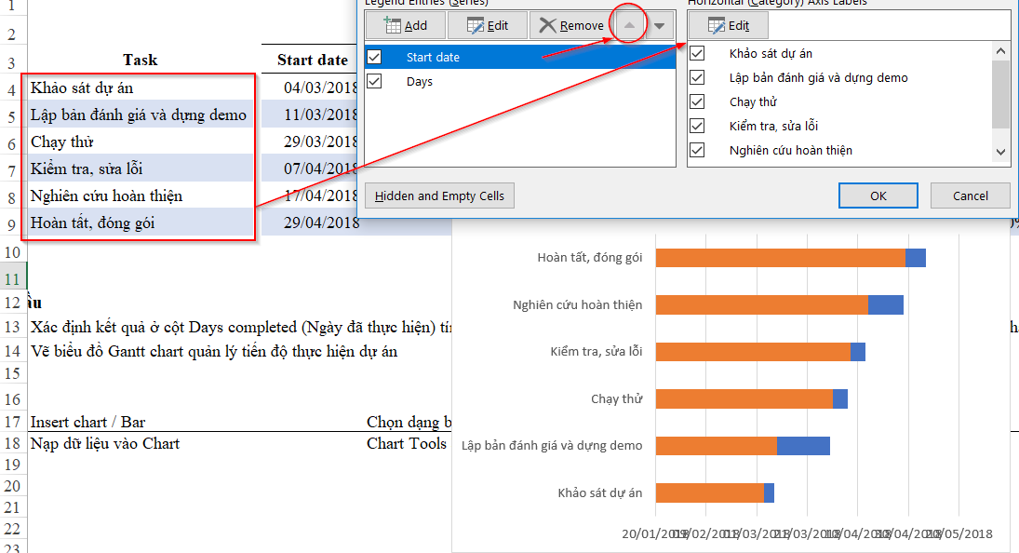Uncheck the Start date legend entry

[x=374, y=57]
